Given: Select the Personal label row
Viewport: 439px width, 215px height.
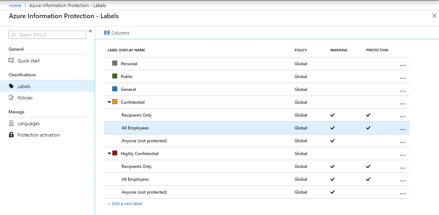Looking at the screenshot, I should (x=257, y=64).
